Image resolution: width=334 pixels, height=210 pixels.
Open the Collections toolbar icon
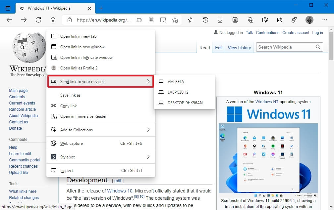250,20
